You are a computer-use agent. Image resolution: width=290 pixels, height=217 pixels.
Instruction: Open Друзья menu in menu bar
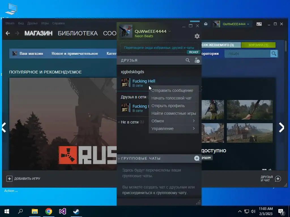pos(32,23)
